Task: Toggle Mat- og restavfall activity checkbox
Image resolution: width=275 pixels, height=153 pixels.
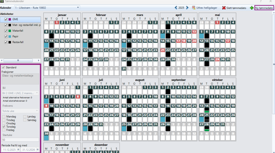Action: coord(6,25)
